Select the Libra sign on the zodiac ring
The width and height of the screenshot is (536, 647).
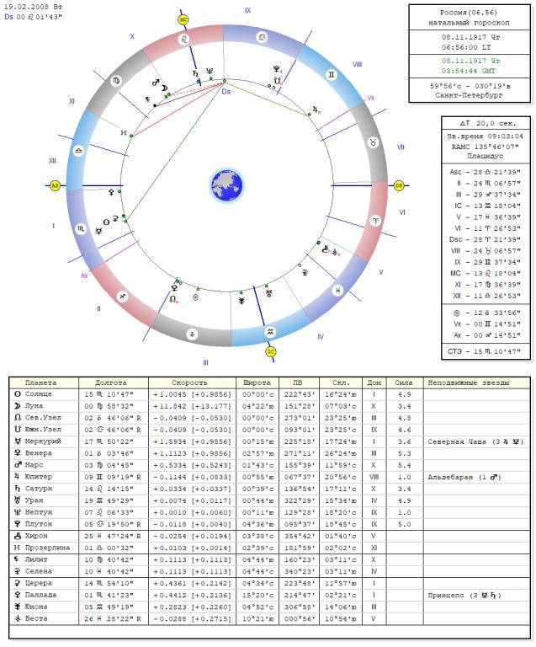[x=79, y=150]
